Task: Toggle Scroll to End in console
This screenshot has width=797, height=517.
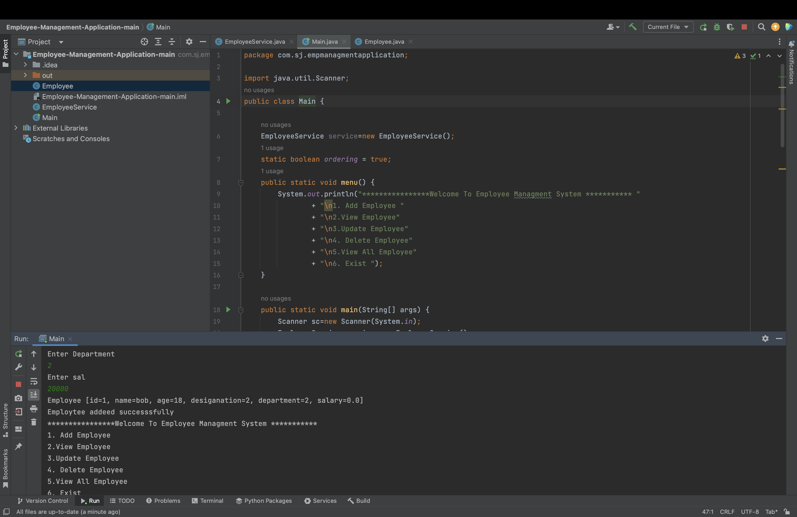Action: pyautogui.click(x=33, y=395)
